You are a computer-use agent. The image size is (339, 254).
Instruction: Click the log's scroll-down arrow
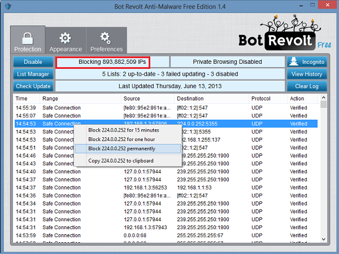coord(323,239)
